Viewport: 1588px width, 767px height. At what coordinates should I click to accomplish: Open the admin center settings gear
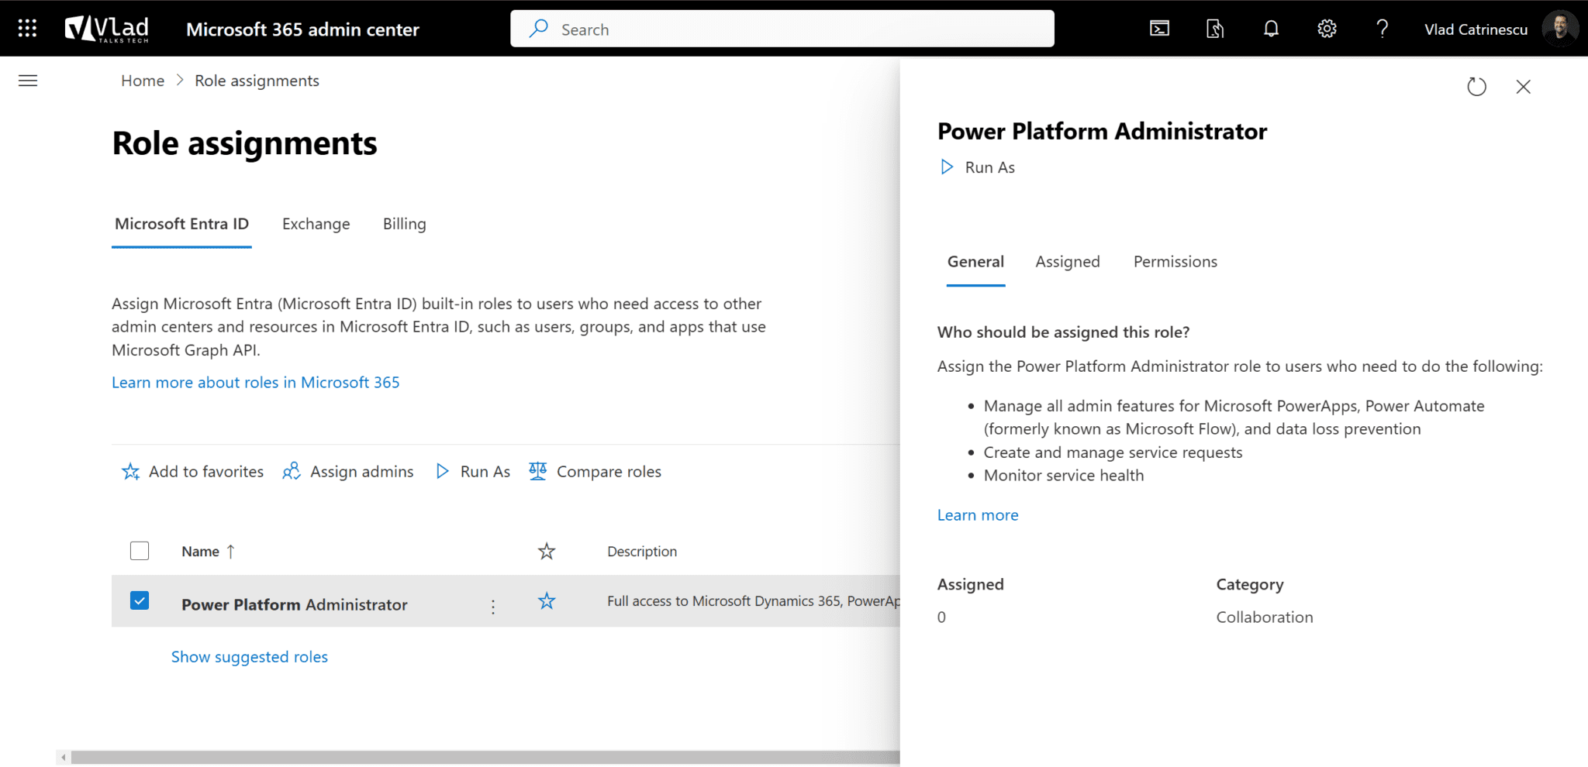click(1327, 29)
